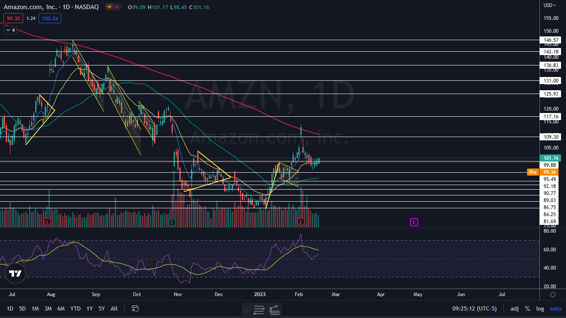Click the trend line drawing tool icon

[x=274, y=310]
